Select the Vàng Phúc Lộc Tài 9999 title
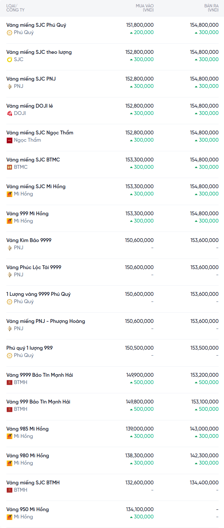 (x=34, y=267)
